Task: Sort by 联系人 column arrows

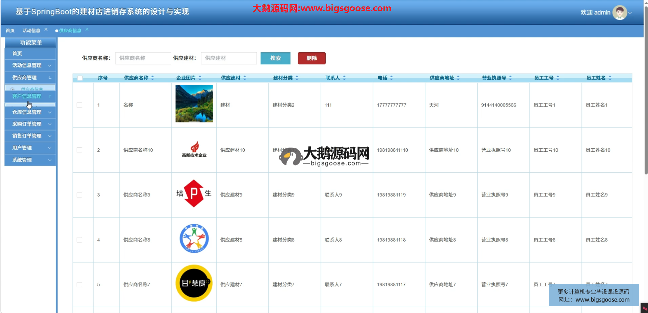Action: click(x=344, y=78)
